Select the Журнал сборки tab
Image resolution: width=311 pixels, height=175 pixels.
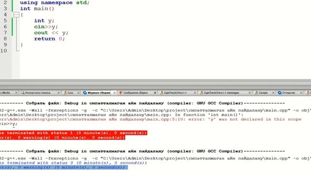(99, 93)
